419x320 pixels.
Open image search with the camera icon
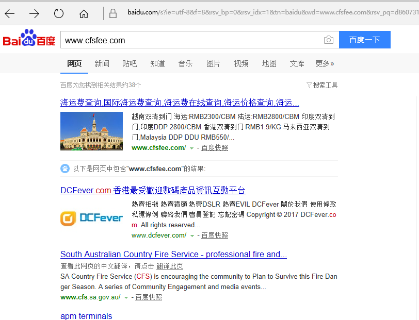[x=328, y=40]
